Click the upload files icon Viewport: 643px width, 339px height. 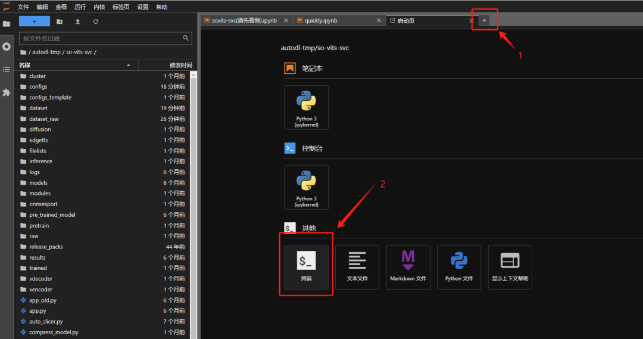(x=77, y=21)
